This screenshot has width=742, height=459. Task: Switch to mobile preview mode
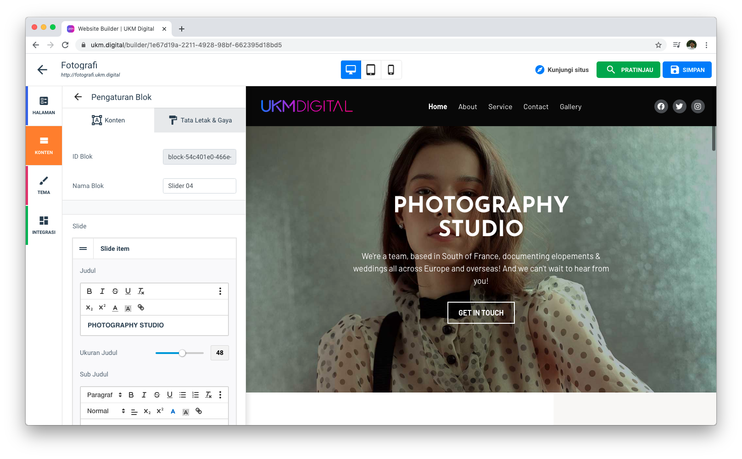pyautogui.click(x=391, y=70)
